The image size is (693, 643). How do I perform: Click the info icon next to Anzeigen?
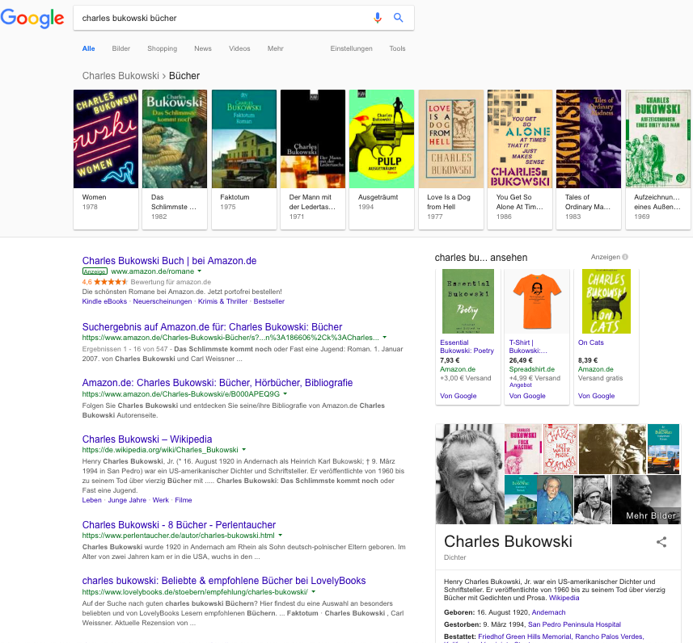click(625, 258)
